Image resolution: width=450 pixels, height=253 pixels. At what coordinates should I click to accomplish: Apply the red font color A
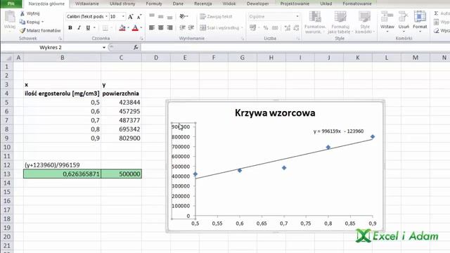[x=135, y=28]
